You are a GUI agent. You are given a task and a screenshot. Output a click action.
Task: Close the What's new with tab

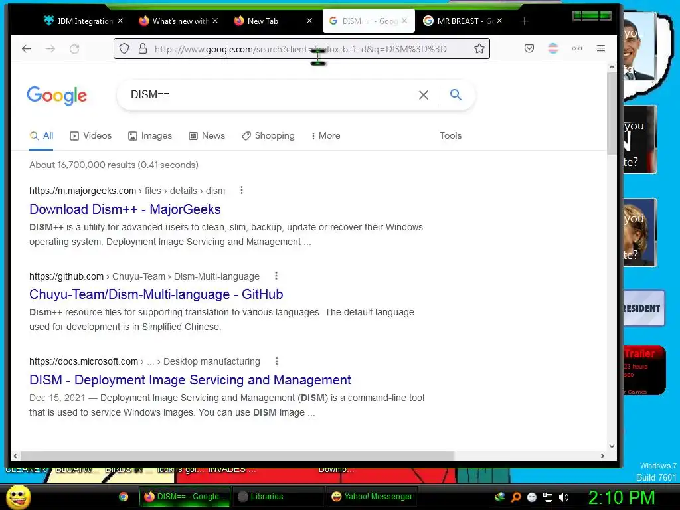pyautogui.click(x=215, y=21)
